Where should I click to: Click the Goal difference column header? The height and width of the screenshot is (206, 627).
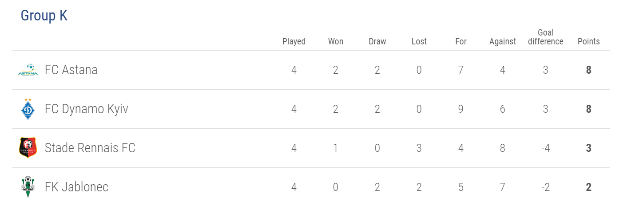tap(545, 37)
